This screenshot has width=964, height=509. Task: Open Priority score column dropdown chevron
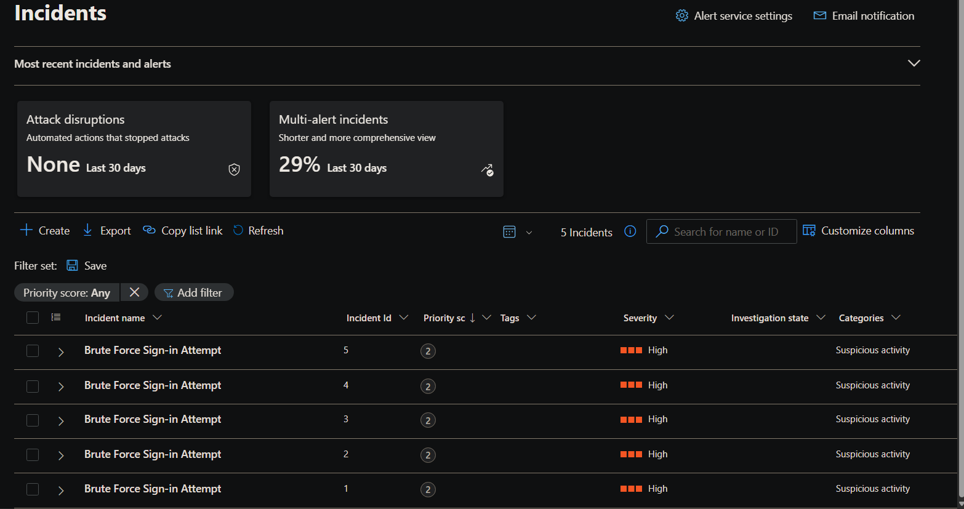pyautogui.click(x=486, y=318)
